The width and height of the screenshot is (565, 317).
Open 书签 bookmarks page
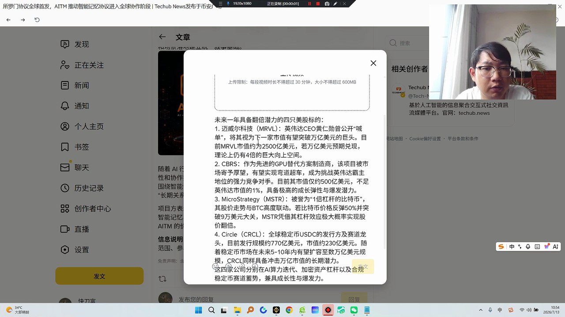coord(75,147)
